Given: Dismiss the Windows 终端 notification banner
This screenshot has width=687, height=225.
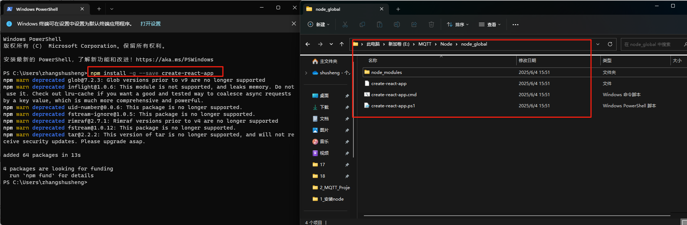Looking at the screenshot, I should tap(294, 24).
